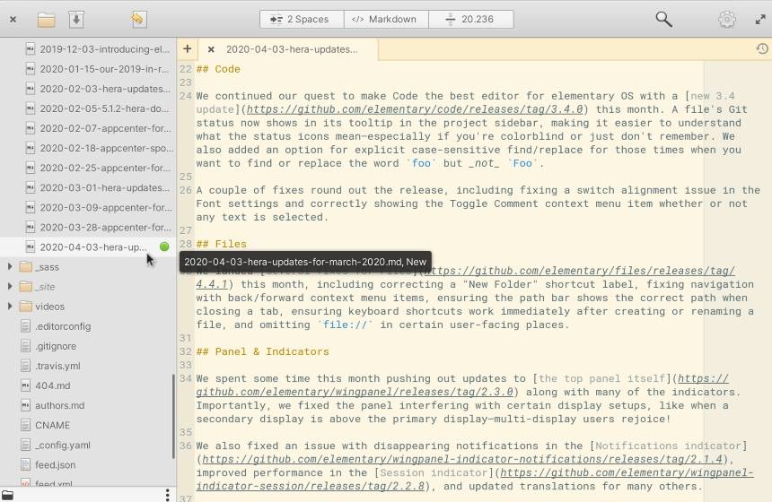The image size is (772, 502).
Task: Open sidebar options three-dot menu
Action: click(x=167, y=494)
